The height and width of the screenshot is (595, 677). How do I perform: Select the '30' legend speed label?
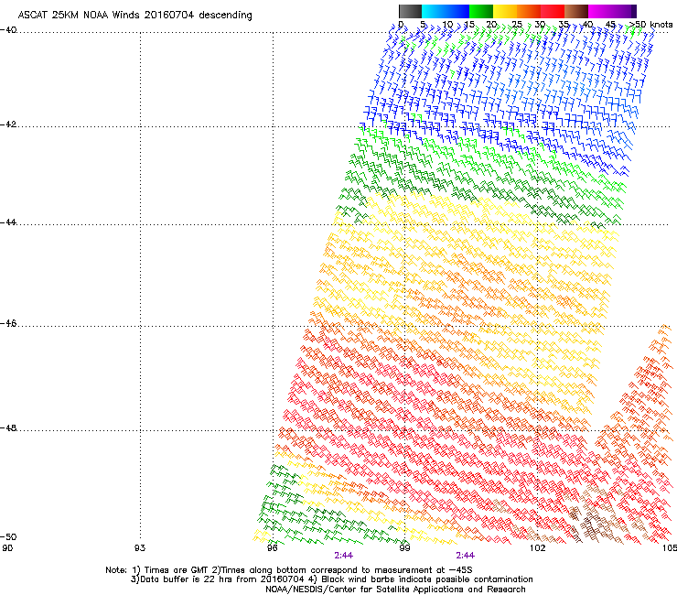pyautogui.click(x=540, y=25)
